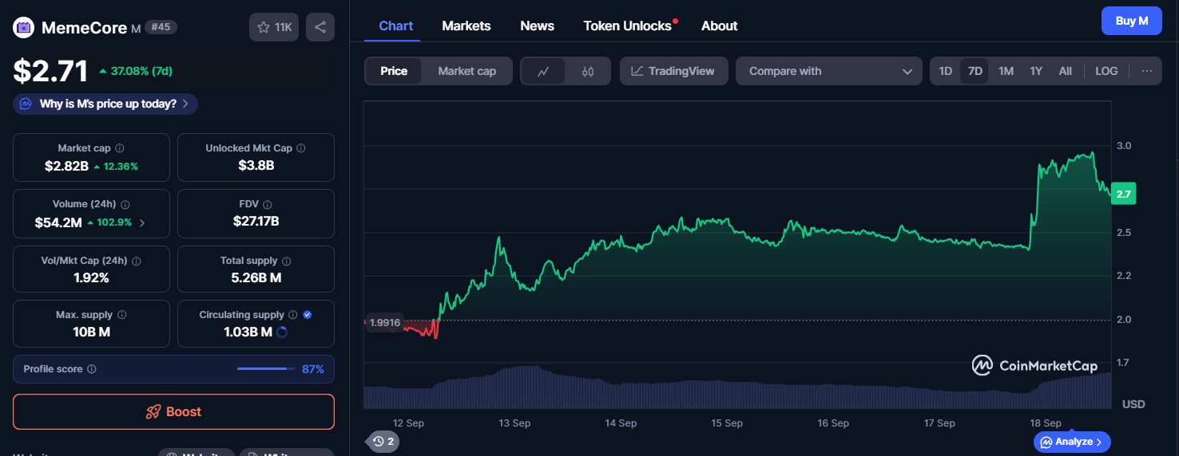Click the $27.17B FDV value

(x=256, y=222)
